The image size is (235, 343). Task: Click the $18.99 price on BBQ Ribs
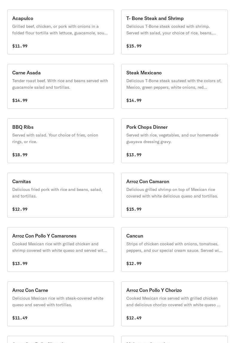coord(20,155)
